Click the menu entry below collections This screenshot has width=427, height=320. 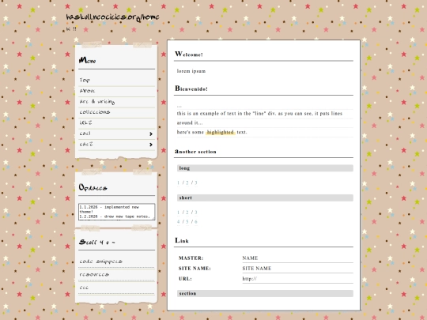[85, 122]
